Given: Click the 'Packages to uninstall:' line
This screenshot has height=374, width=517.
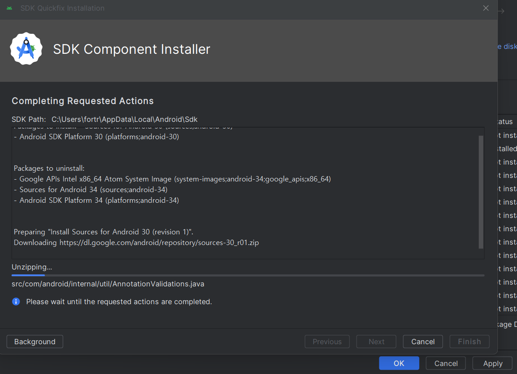Looking at the screenshot, I should click(49, 169).
